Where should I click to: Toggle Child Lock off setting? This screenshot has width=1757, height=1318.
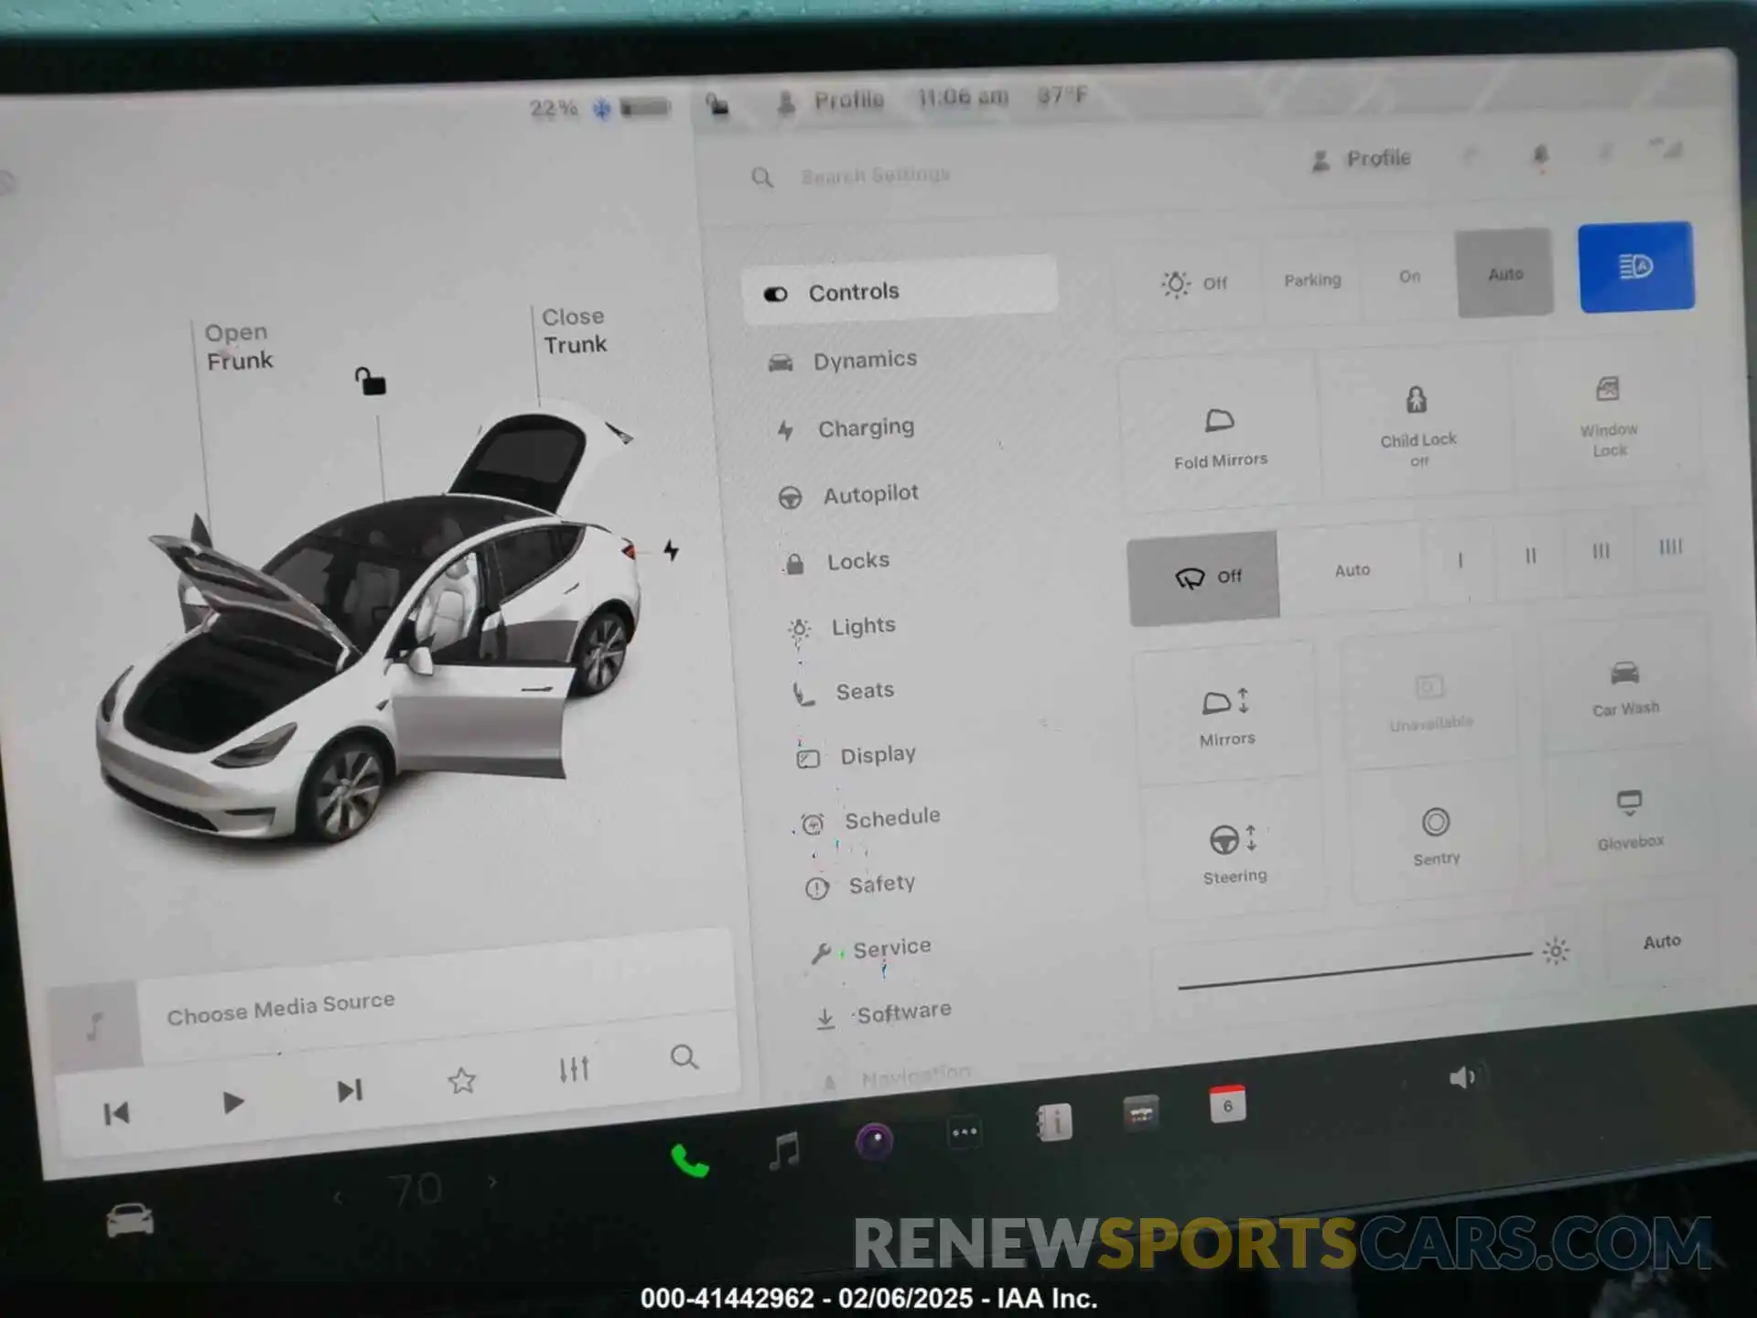(x=1417, y=425)
